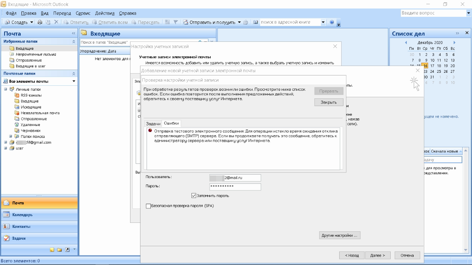The height and width of the screenshot is (265, 472).
Task: Click the Help question mark icon
Action: pos(332,22)
